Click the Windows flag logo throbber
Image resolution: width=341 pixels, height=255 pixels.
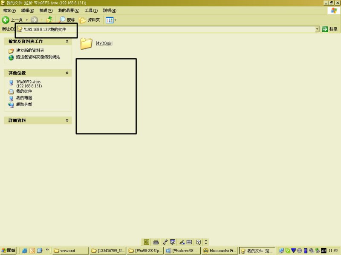pos(334,10)
